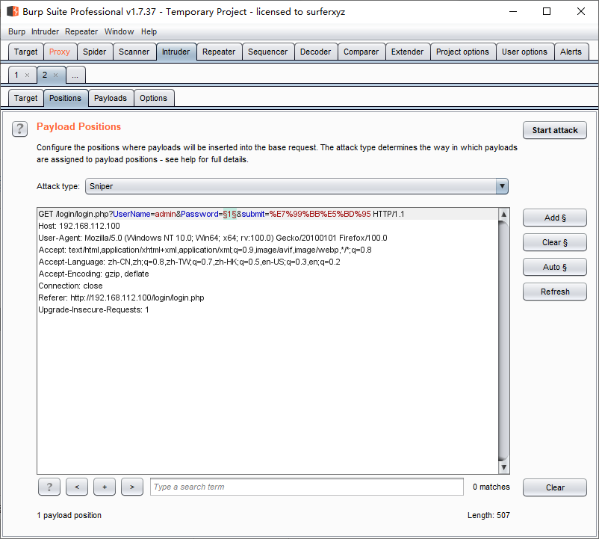Click the Accept-Language header line
The width and height of the screenshot is (599, 539).
pyautogui.click(x=190, y=262)
